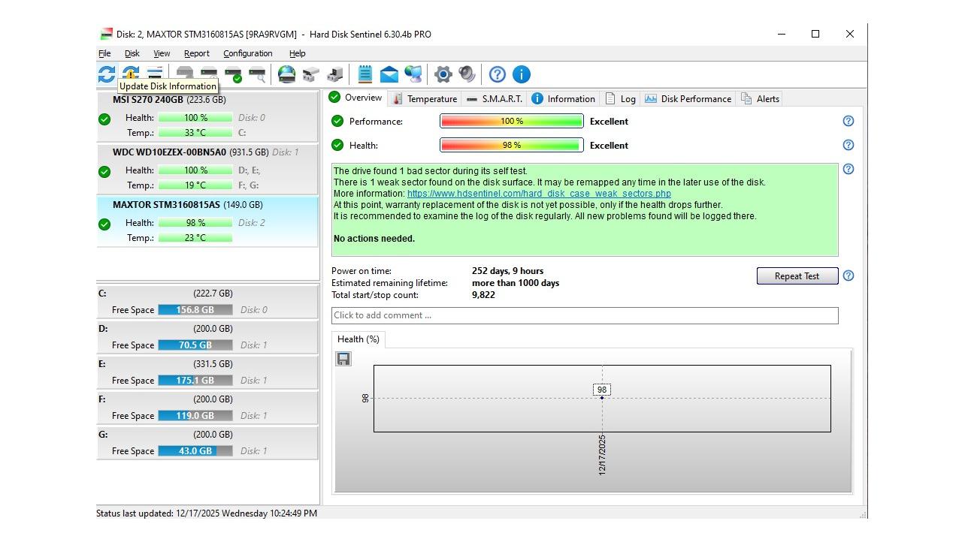965x542 pixels.
Task: Save the health graph with floppy icon
Action: coord(343,359)
